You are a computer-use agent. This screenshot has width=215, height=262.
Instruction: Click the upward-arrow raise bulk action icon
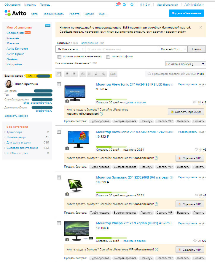pyautogui.click(x=103, y=74)
